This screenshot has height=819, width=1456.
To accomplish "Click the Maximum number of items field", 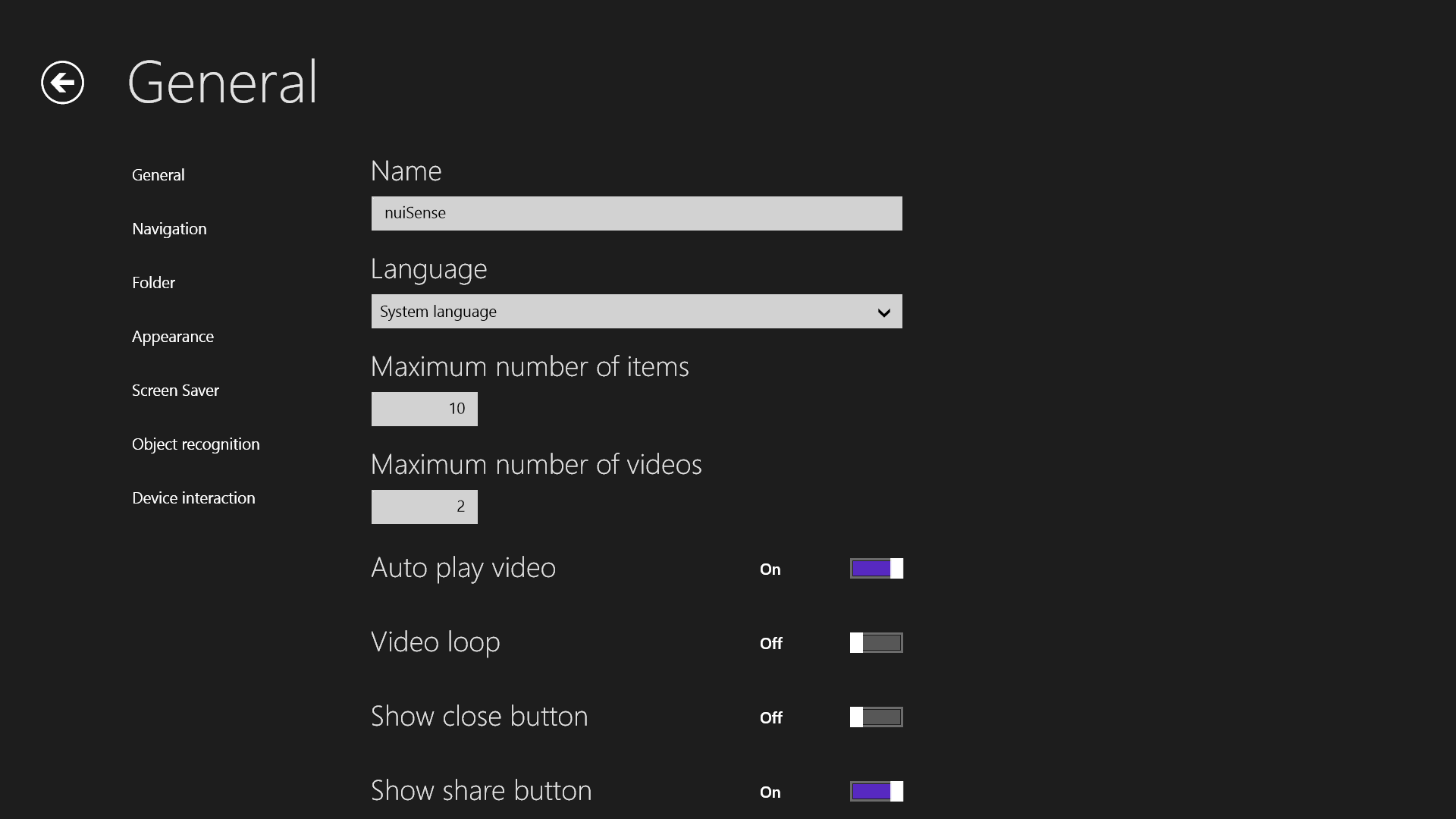I will click(424, 409).
